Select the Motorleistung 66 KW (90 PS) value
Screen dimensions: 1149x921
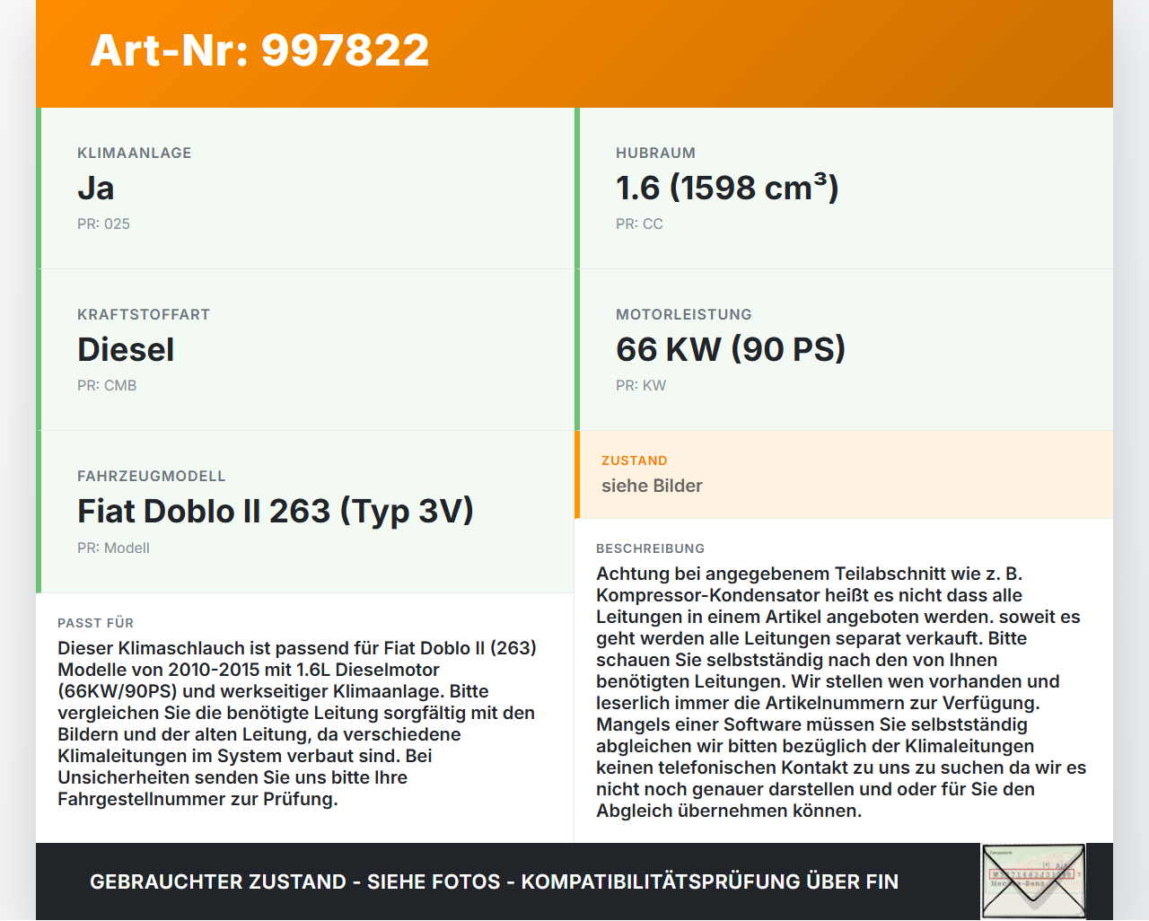click(x=731, y=349)
